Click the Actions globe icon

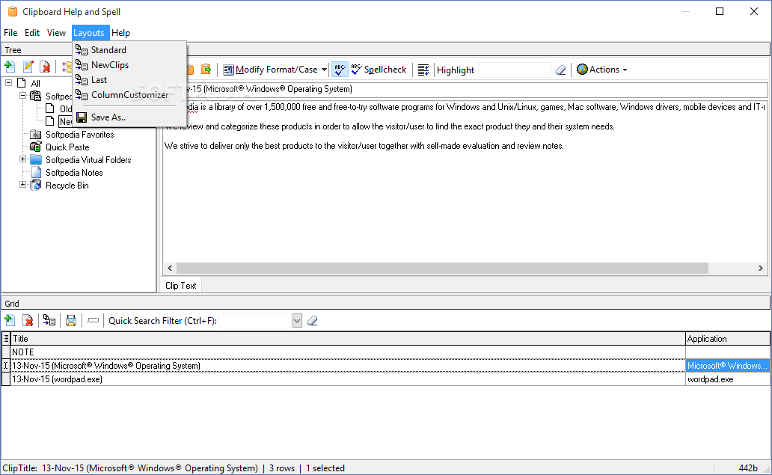583,70
